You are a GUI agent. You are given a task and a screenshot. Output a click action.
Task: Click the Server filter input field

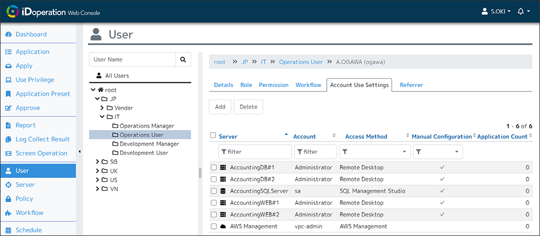click(x=255, y=152)
